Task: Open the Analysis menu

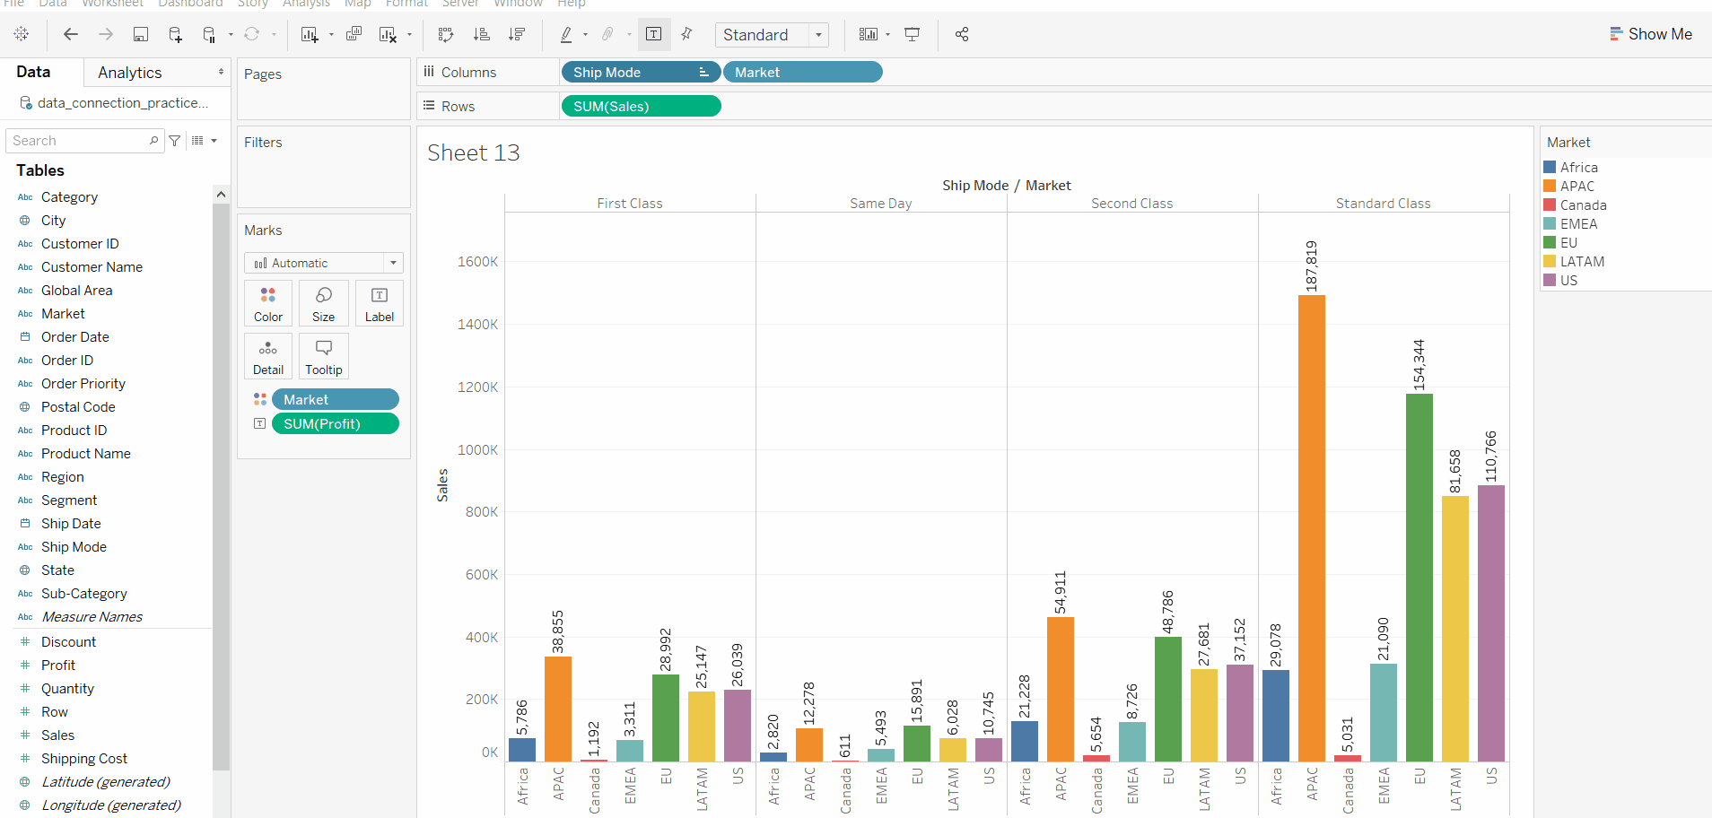Action: [x=306, y=4]
